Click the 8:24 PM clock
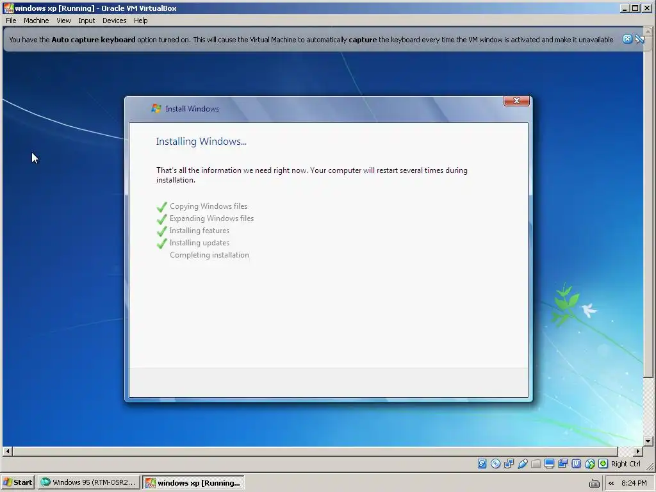The image size is (656, 492). 634,483
